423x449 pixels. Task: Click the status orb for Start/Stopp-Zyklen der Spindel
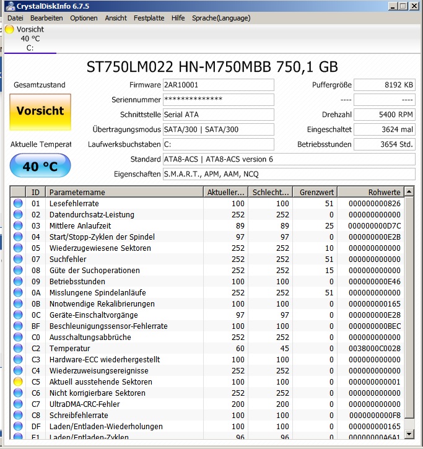pos(18,237)
